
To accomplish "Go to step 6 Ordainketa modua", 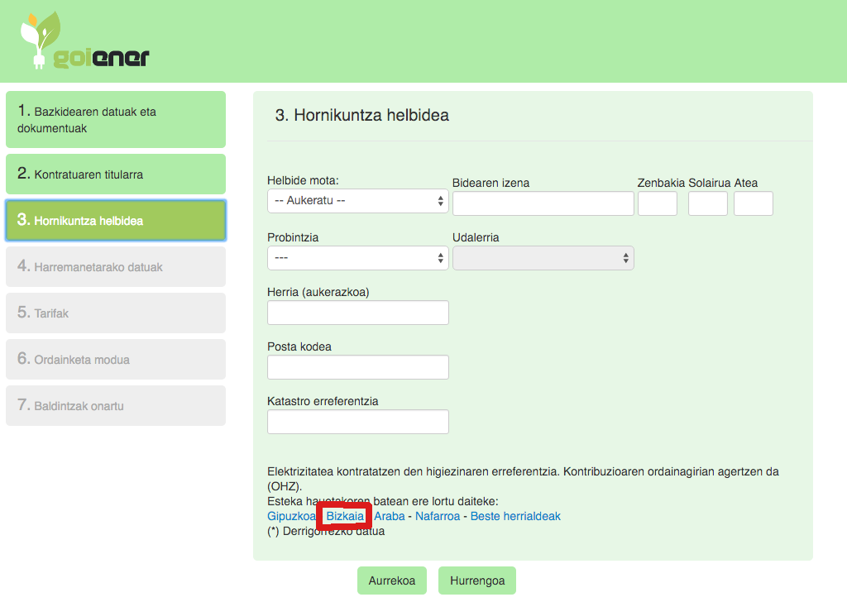I will tap(116, 360).
